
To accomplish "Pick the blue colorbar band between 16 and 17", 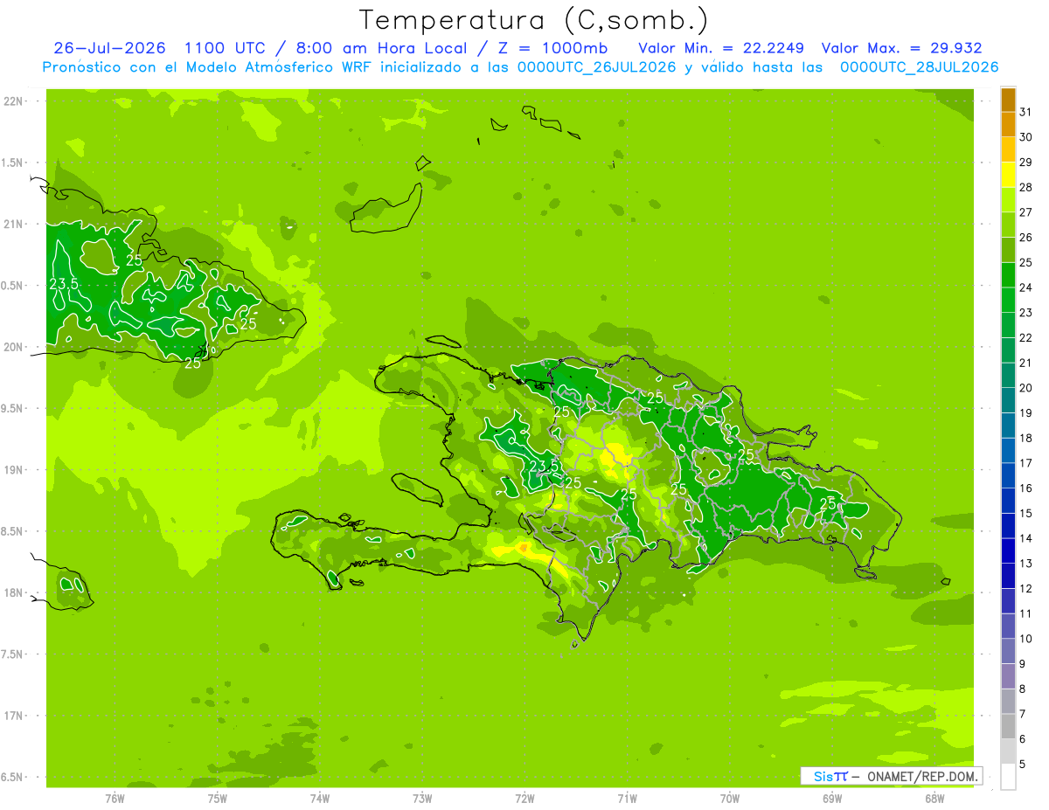I will click(1008, 475).
